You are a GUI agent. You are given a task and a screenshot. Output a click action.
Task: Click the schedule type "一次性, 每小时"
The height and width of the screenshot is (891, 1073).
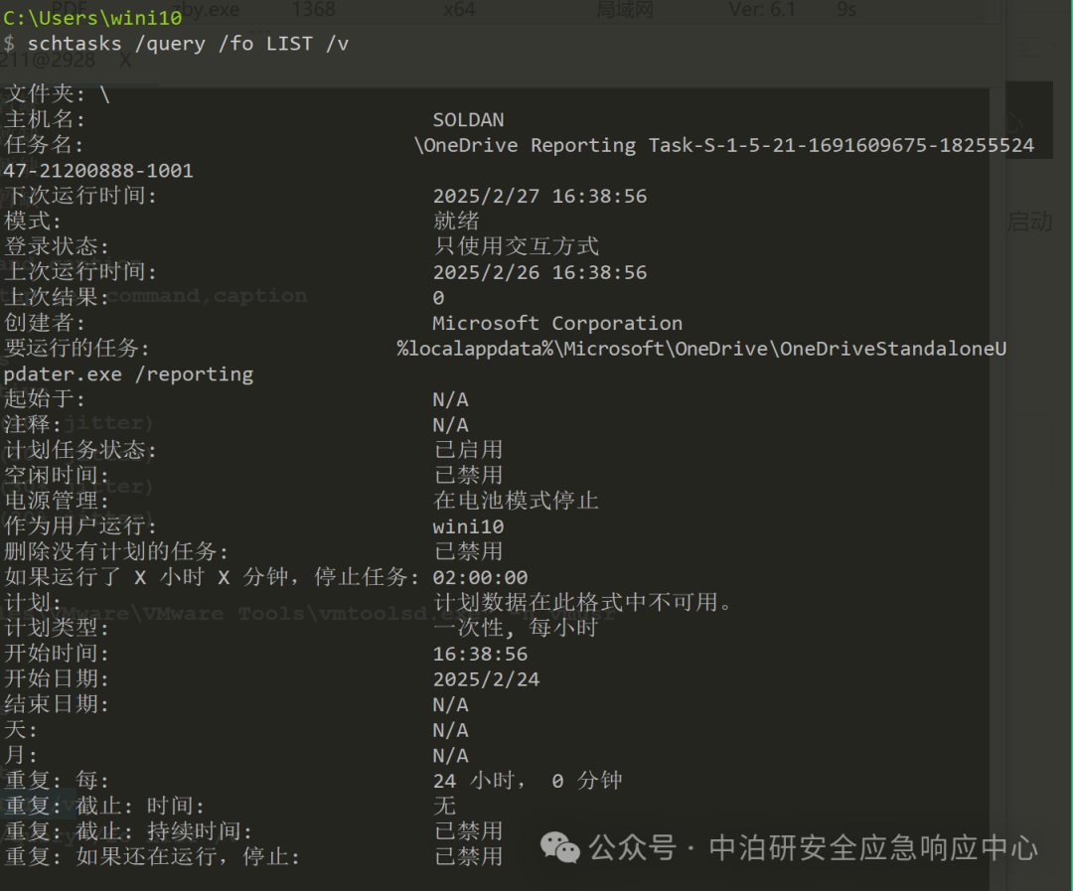coord(516,628)
